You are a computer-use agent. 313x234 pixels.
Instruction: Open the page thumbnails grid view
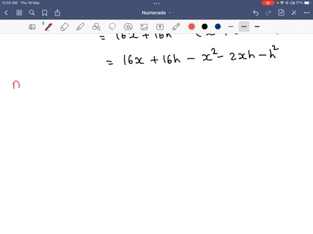19,13
